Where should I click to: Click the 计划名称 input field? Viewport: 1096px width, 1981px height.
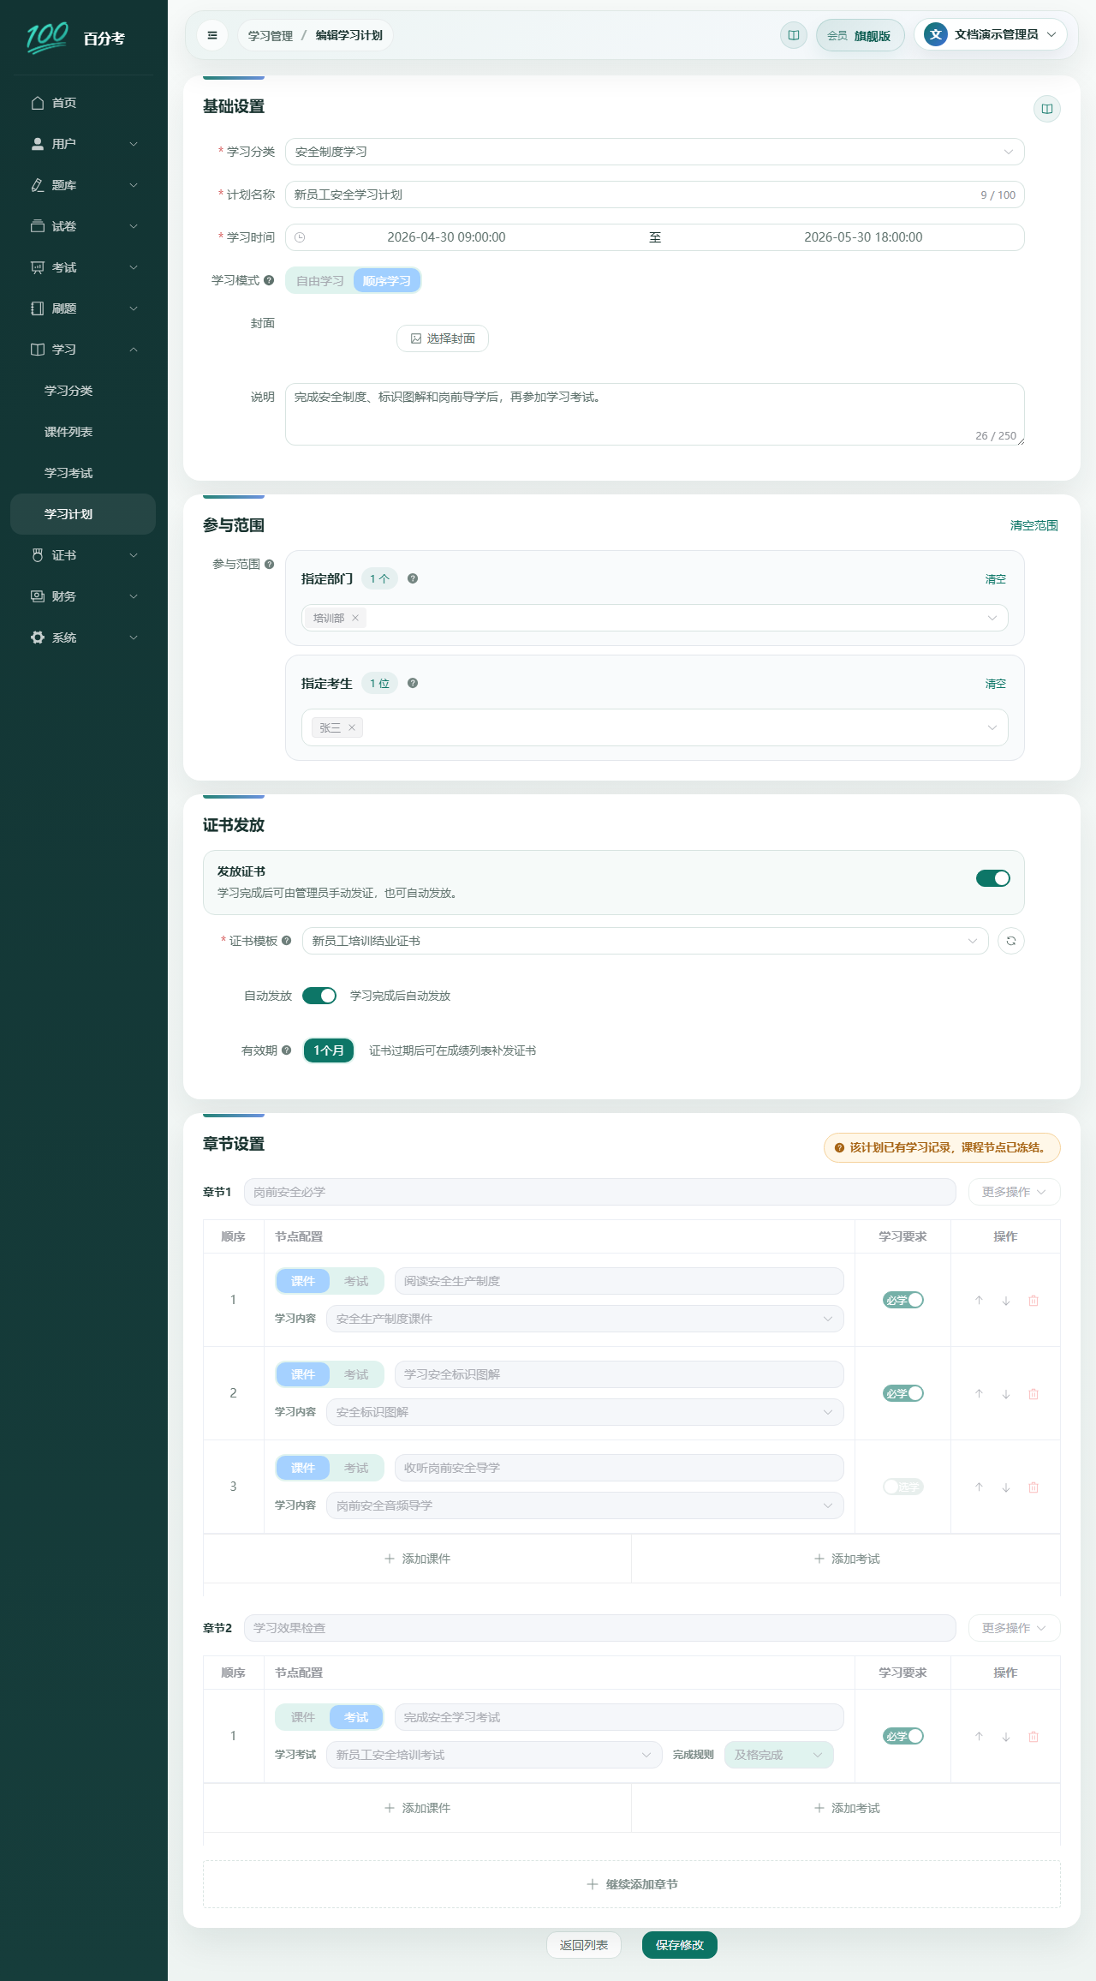pyautogui.click(x=655, y=195)
